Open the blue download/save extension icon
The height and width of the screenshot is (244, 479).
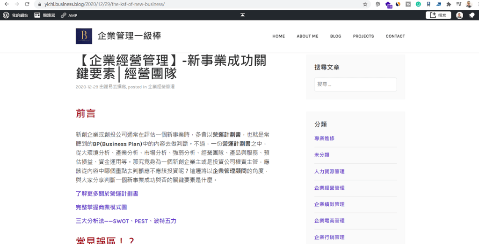coord(428,4)
